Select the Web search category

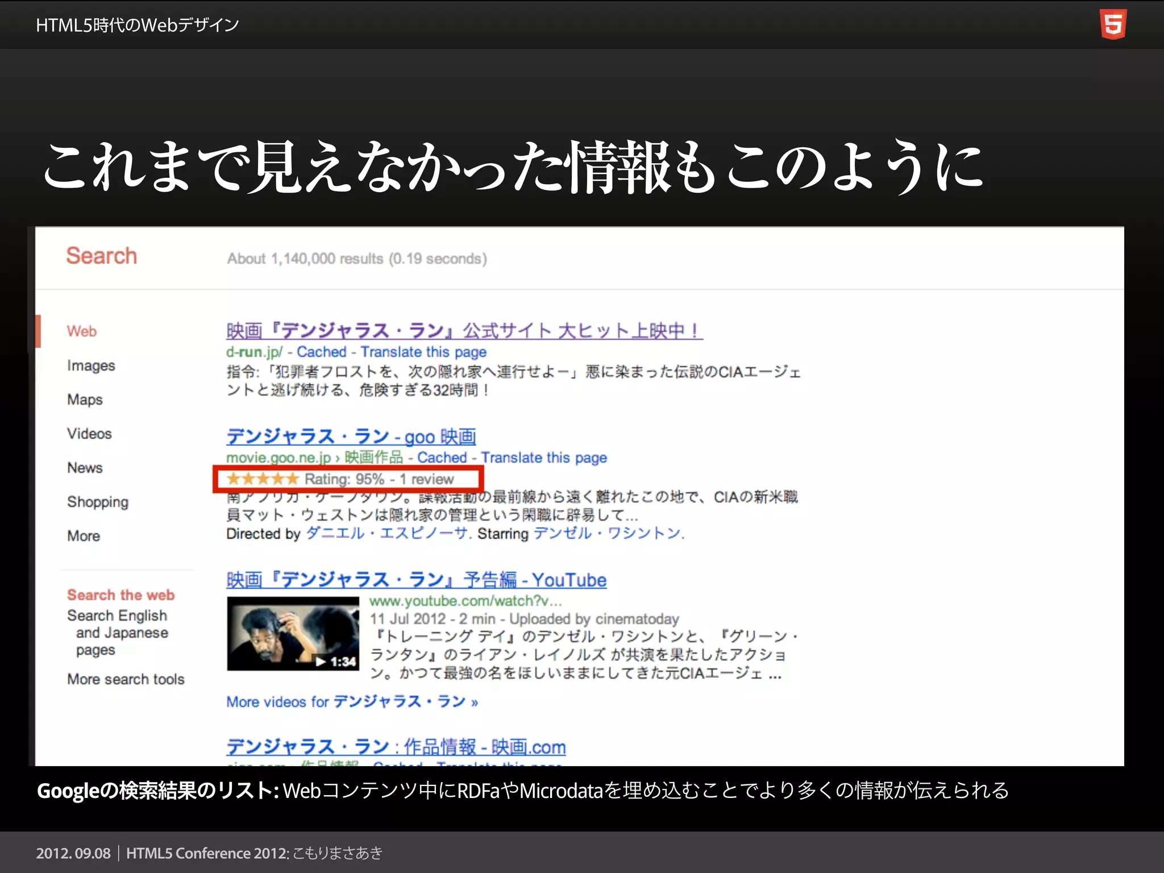(x=82, y=331)
